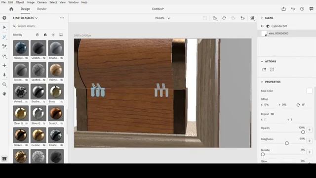
Task: Choose the Sampler eyedropper tool
Action: pos(4,46)
